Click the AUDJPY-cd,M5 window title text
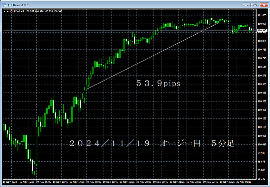Viewport: 270px width, 187px height. pos(18,5)
